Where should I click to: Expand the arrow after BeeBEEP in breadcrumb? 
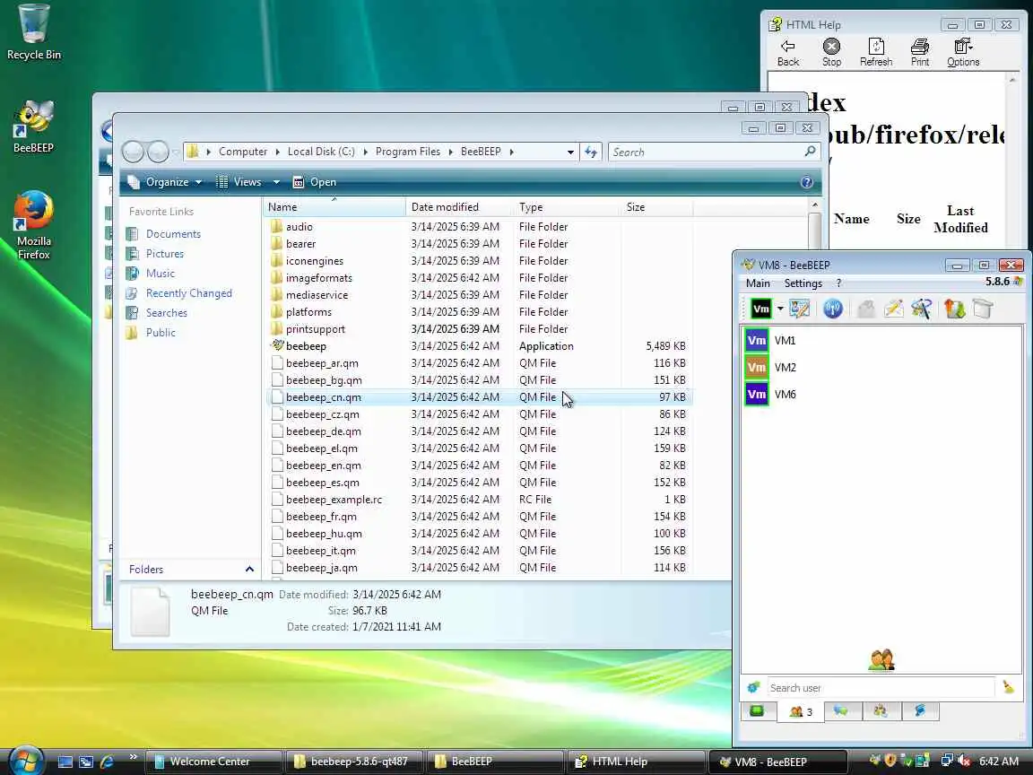pyautogui.click(x=511, y=152)
